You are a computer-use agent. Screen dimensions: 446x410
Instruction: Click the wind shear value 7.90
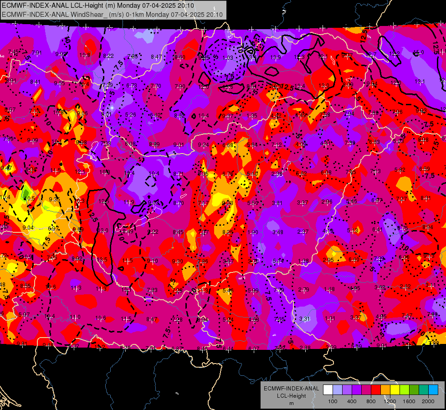coord(180,86)
